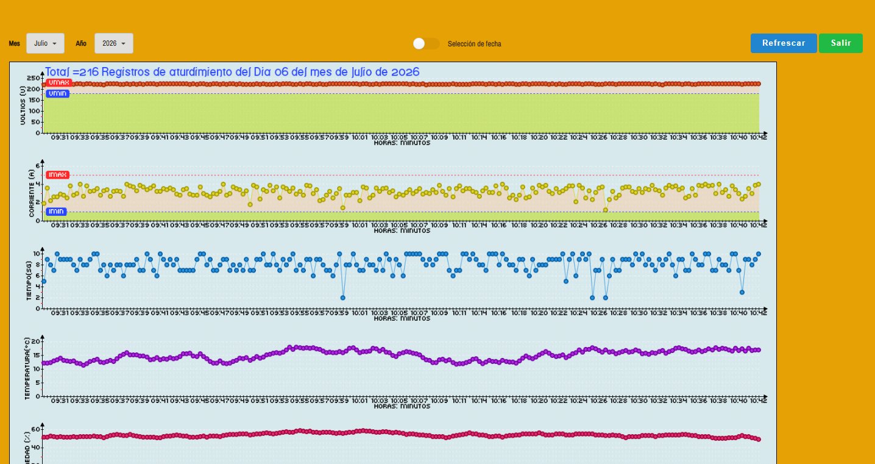Screen dimensions: 875x464
Task: Click the 'CORRIENTE (A)' axis label
Action: pos(31,193)
